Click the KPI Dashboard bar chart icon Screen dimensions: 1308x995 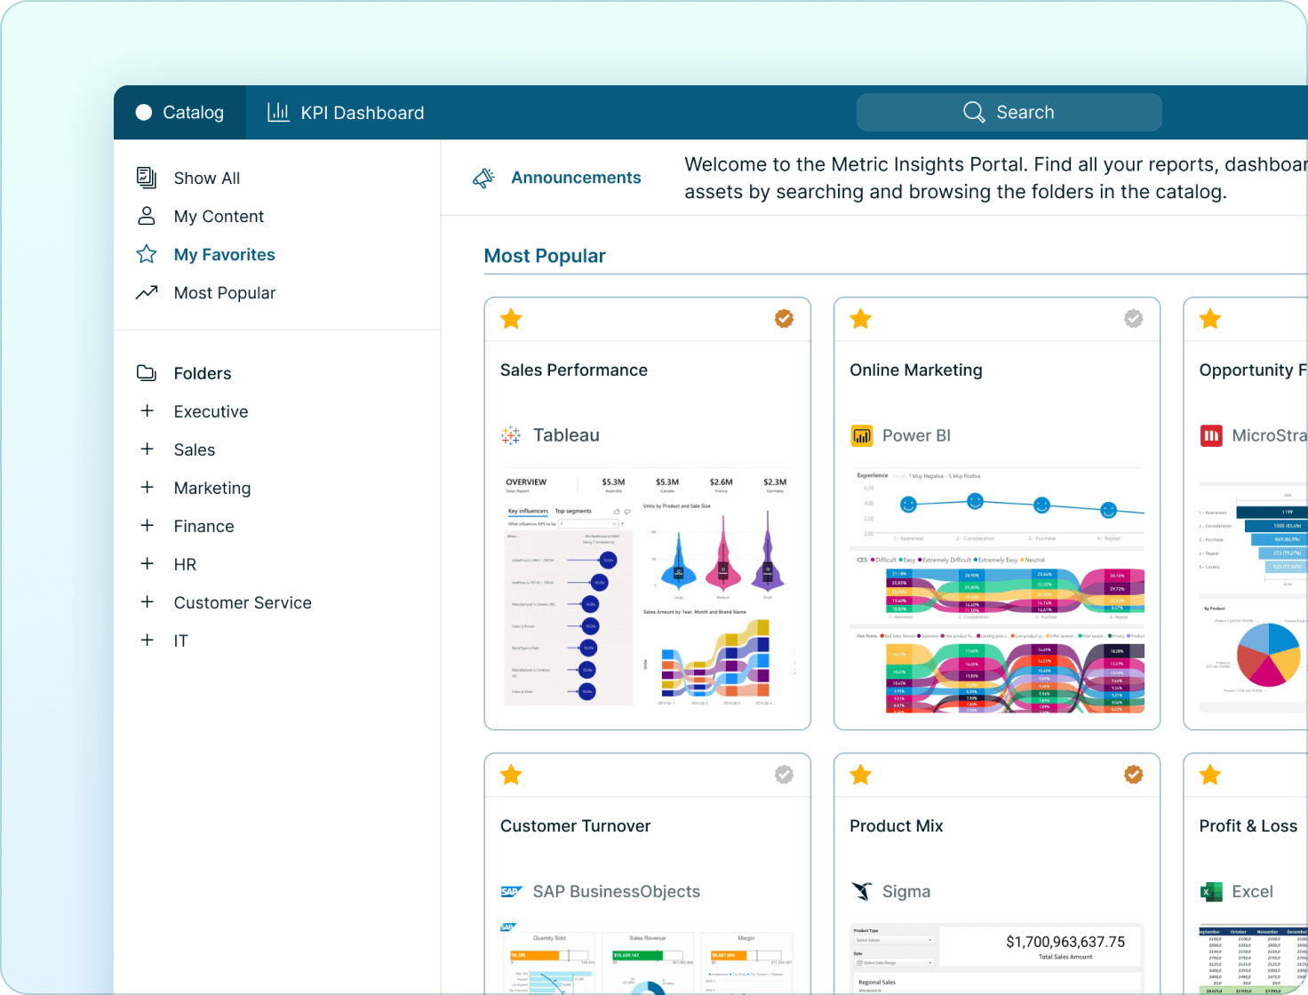pos(279,112)
